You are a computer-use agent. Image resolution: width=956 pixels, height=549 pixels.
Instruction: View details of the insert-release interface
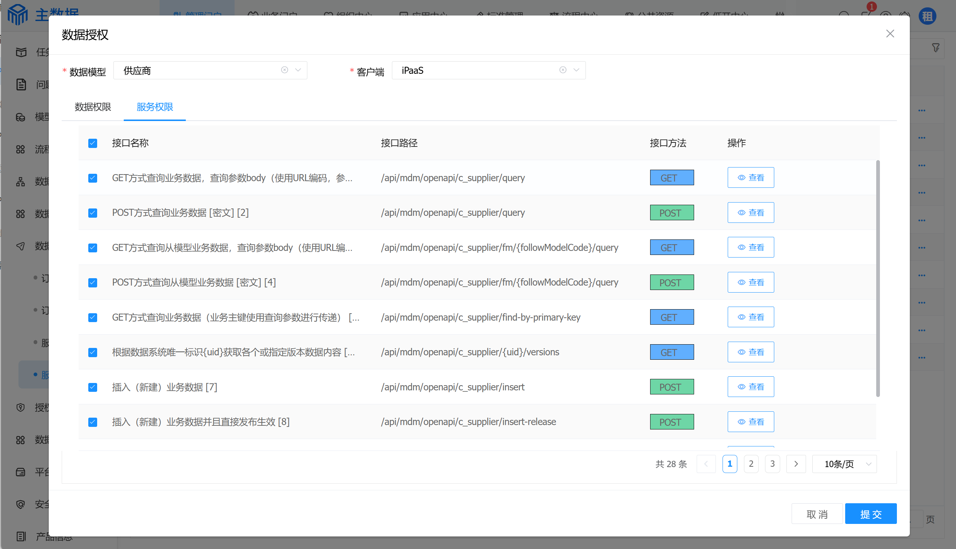(x=750, y=422)
